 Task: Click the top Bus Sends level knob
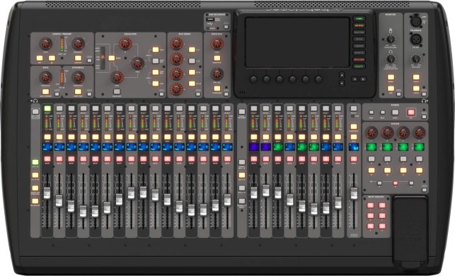click(x=176, y=44)
